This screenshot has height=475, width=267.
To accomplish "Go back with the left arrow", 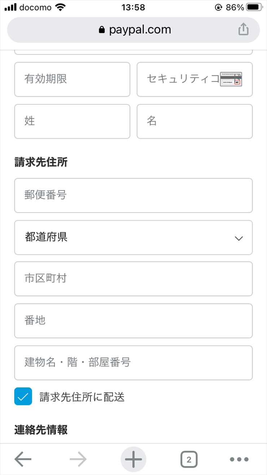I will [23, 459].
